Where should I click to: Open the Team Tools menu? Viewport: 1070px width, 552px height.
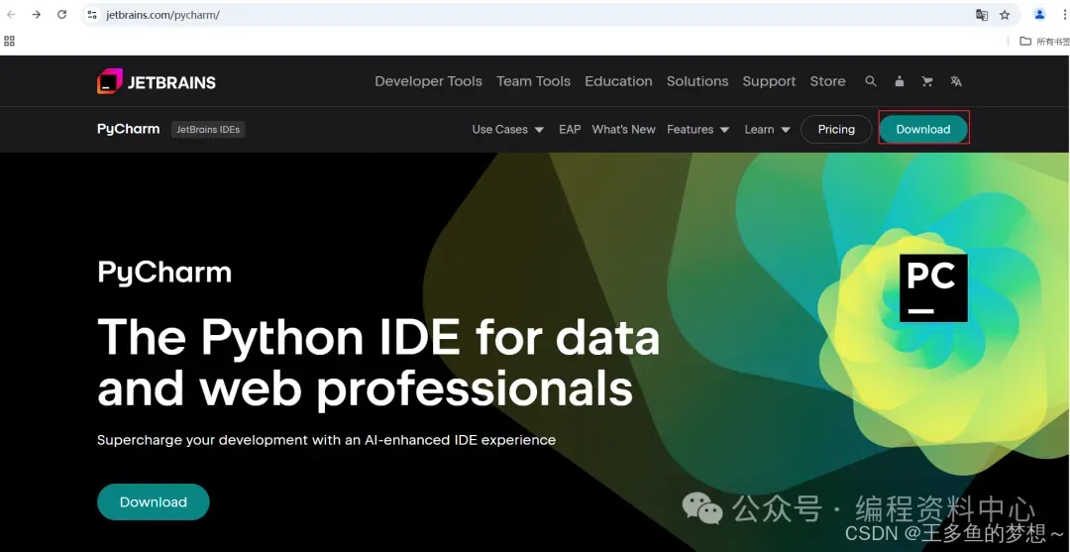pos(533,81)
